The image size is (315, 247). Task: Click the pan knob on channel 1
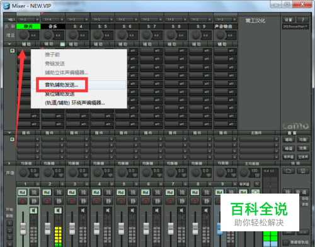click(23, 173)
